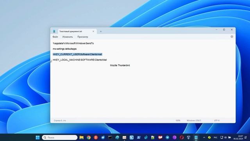Launch Microsoft Edge from the taskbar
This screenshot has height=141, width=250.
pos(117,137)
